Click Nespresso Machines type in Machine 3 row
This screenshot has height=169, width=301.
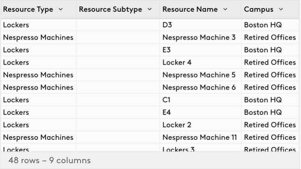[x=38, y=37]
